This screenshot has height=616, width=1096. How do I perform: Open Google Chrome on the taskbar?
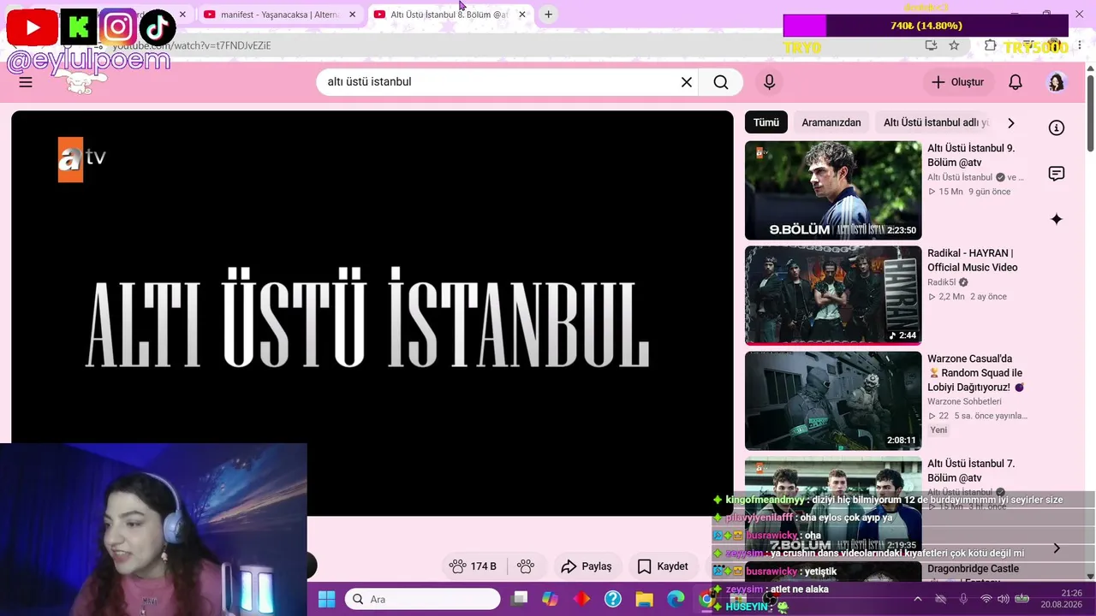click(706, 599)
